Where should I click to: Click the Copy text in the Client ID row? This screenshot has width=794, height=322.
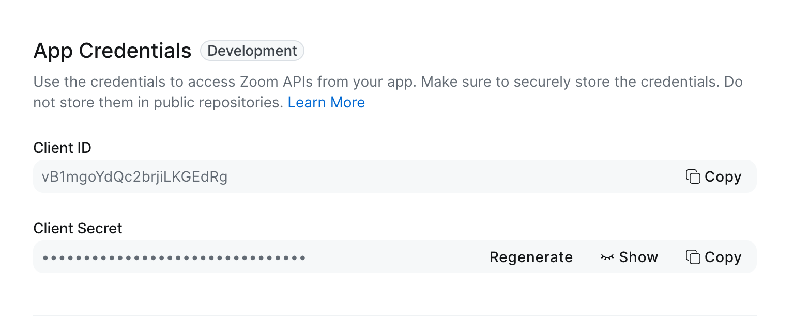pyautogui.click(x=723, y=176)
